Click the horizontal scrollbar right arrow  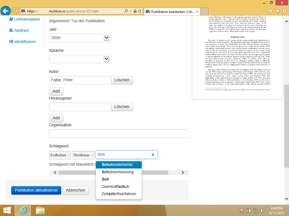coord(183,173)
